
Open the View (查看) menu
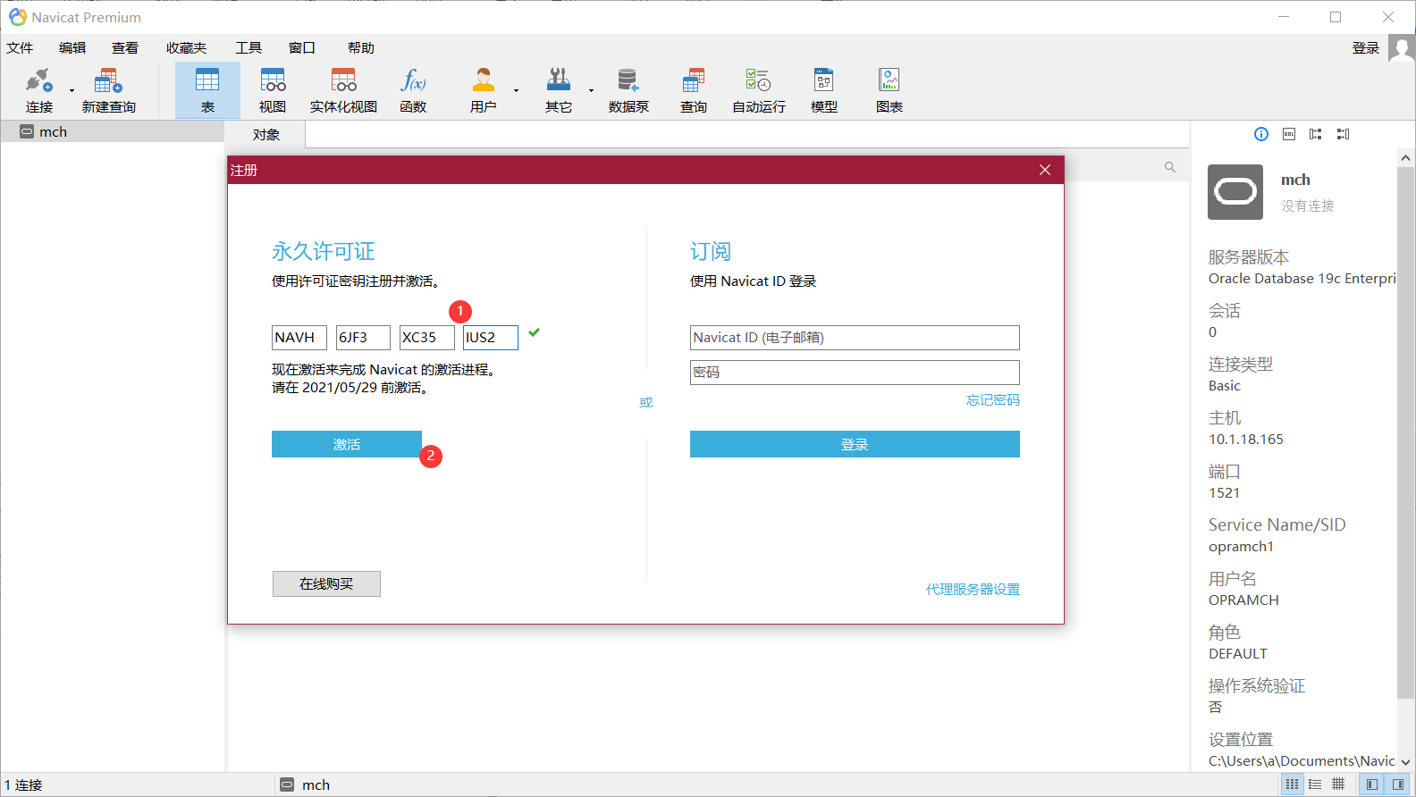(125, 48)
